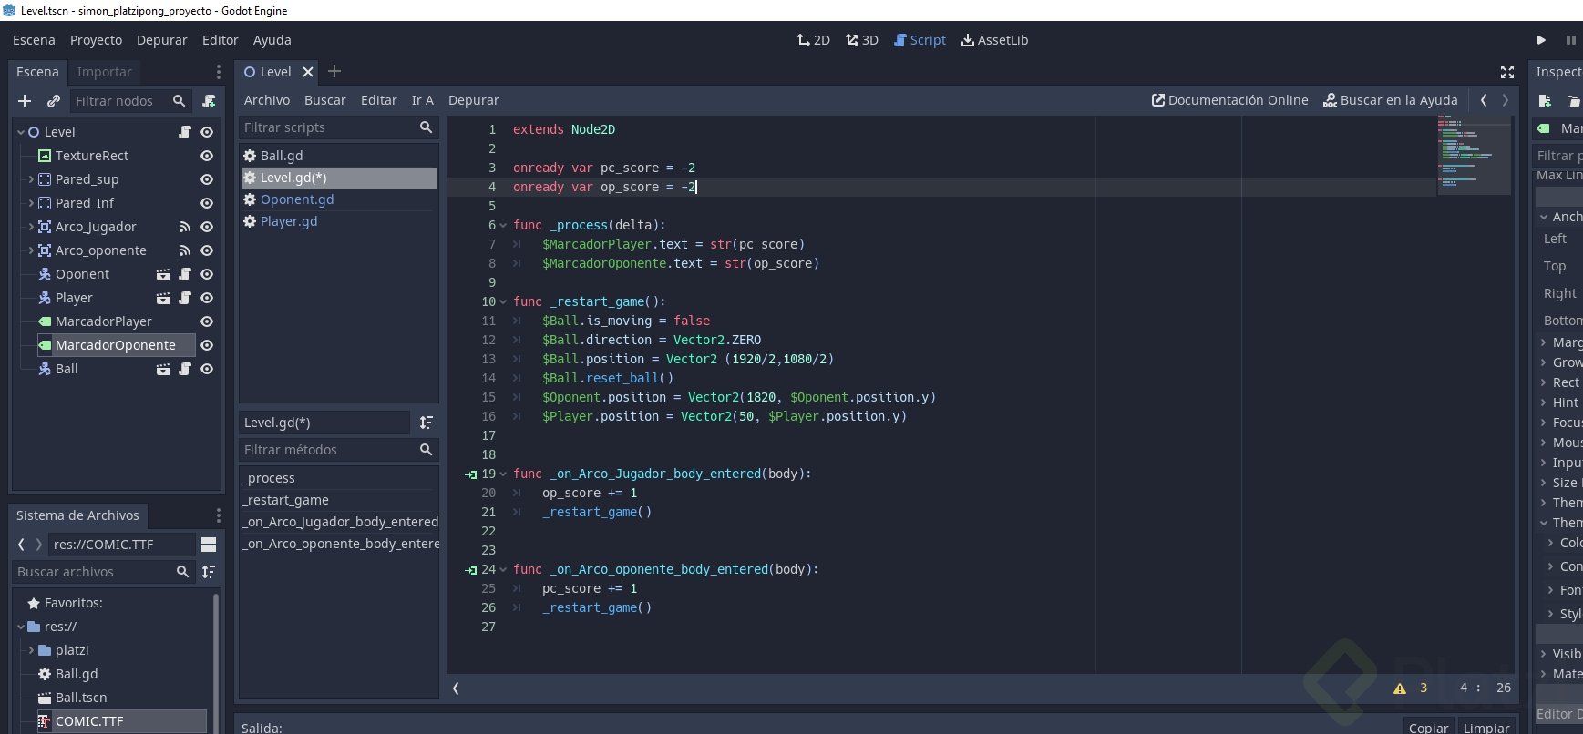
Task: Toggle visibility of MarcadorPlayer node
Action: coord(207,321)
